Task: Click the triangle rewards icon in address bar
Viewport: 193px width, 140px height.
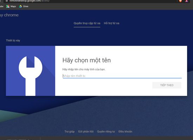Action: pos(187,1)
